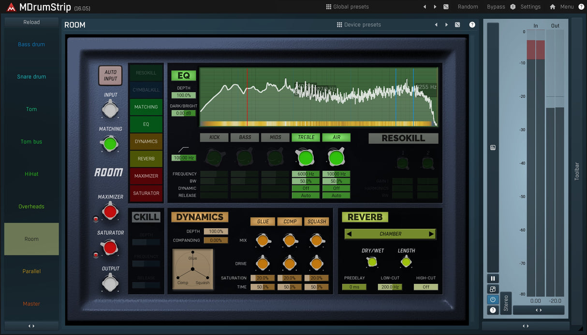Click the device presets dice icon
This screenshot has width=587, height=335.
coord(457,25)
